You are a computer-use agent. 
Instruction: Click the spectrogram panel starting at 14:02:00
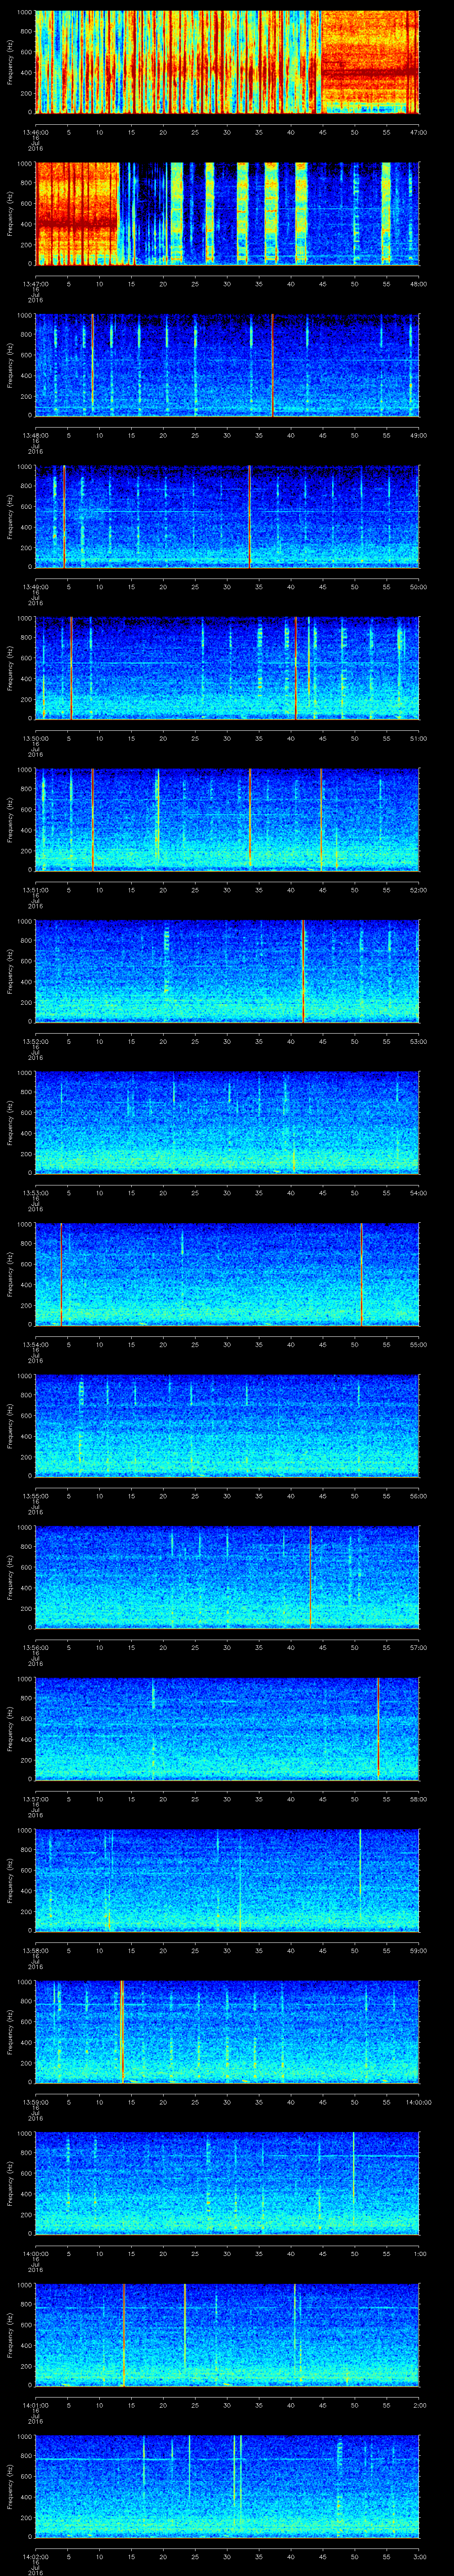[x=227, y=2486]
